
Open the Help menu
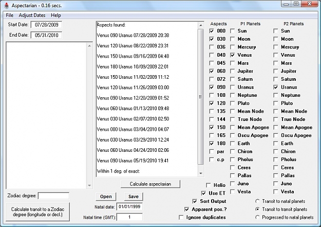[55, 15]
